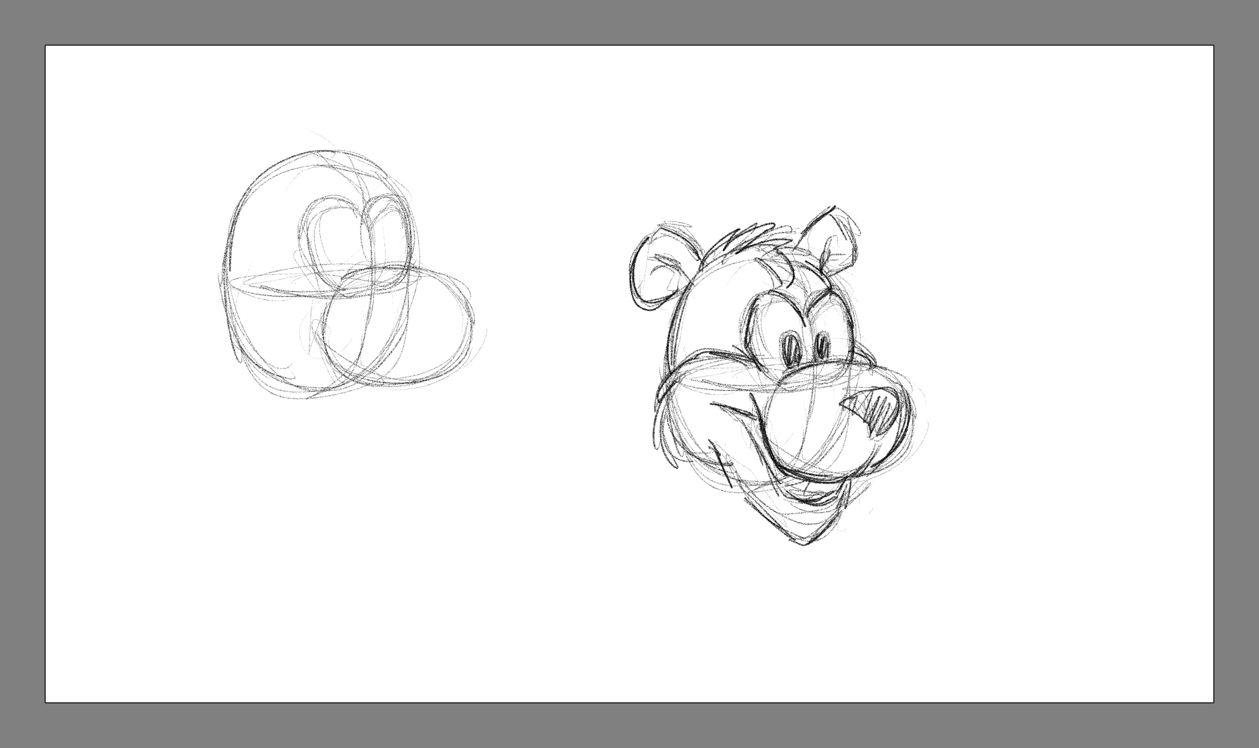Click the cartoon bear head sketch
This screenshot has height=748, width=1259.
coord(779,375)
